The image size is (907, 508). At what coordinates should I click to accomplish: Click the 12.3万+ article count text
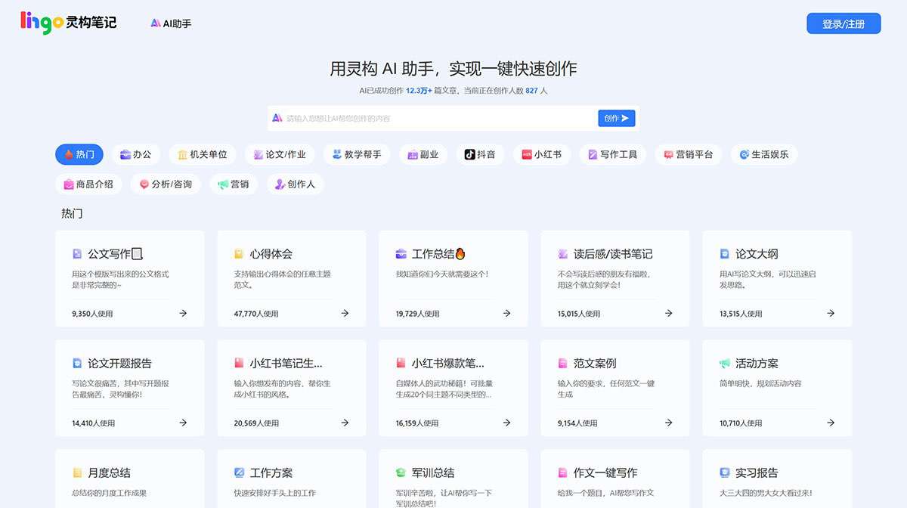pos(419,90)
